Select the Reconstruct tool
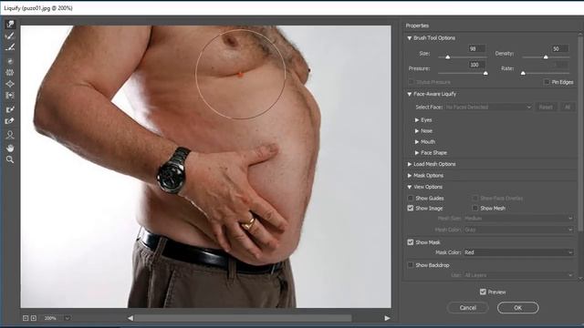 pyautogui.click(x=10, y=36)
